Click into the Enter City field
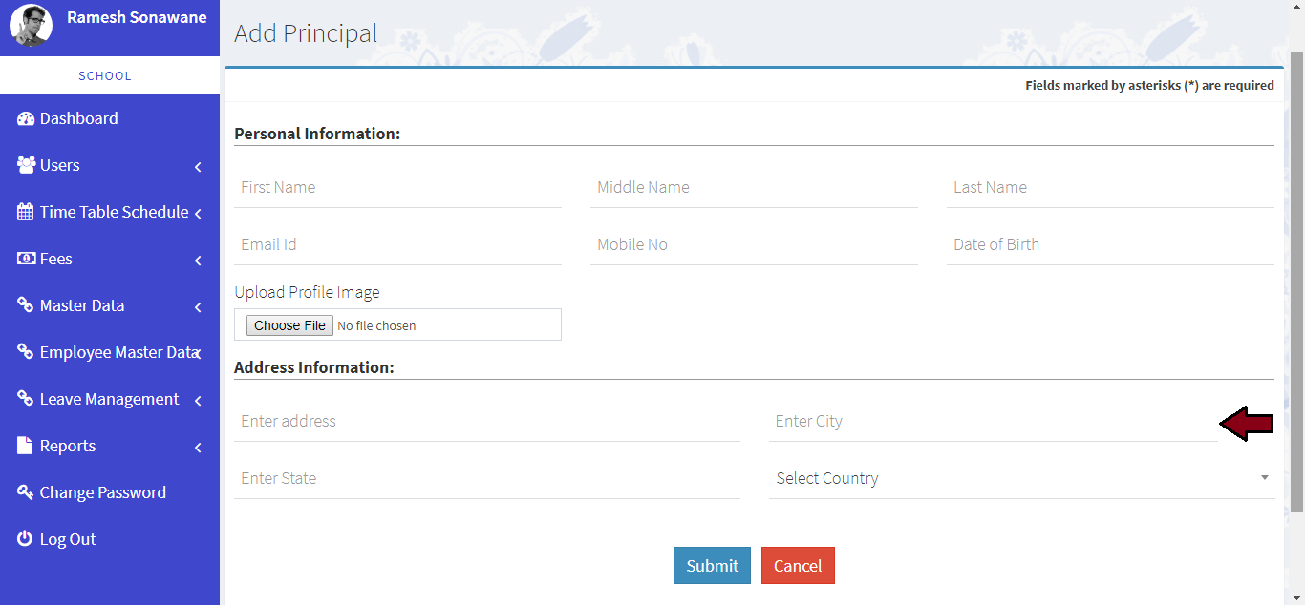 992,421
